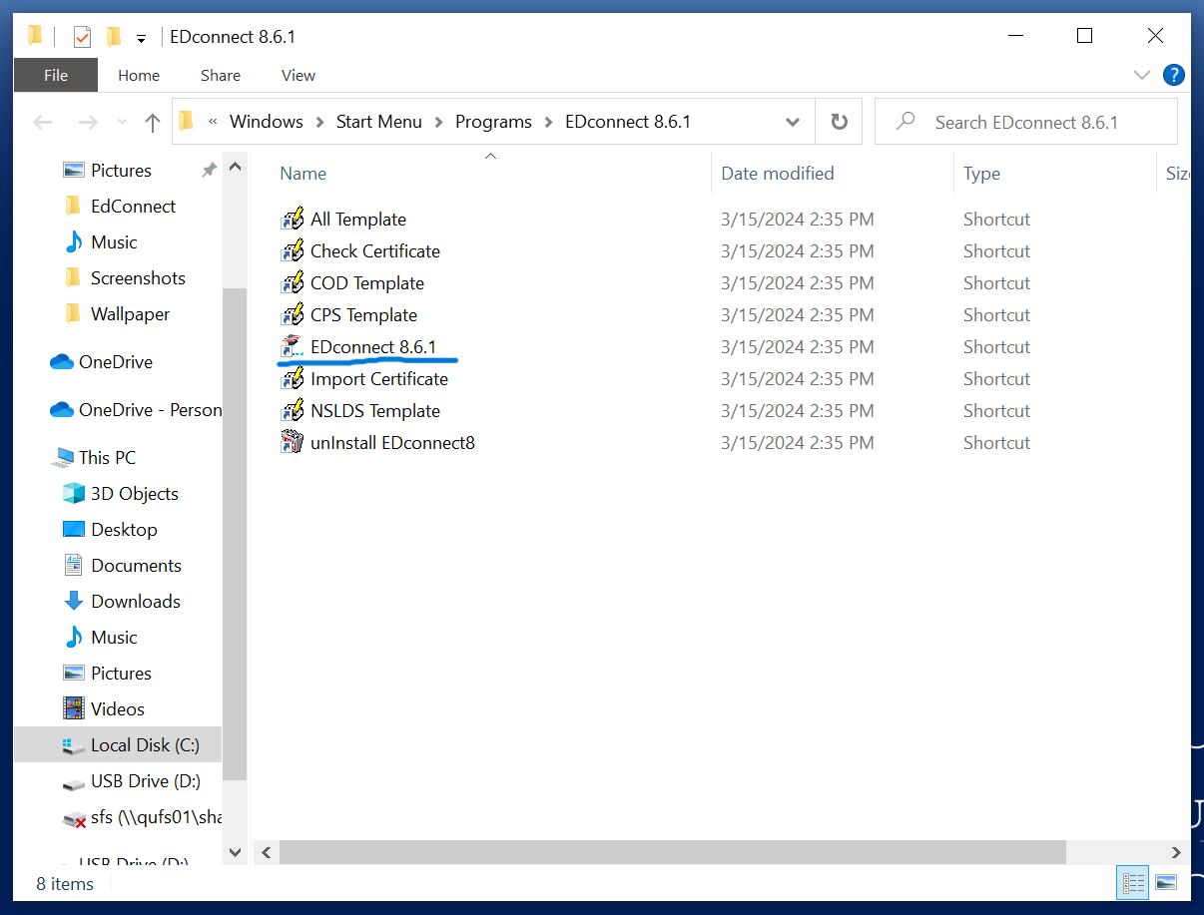Open the sfs network drive
The width and height of the screenshot is (1204, 915).
pyautogui.click(x=142, y=818)
